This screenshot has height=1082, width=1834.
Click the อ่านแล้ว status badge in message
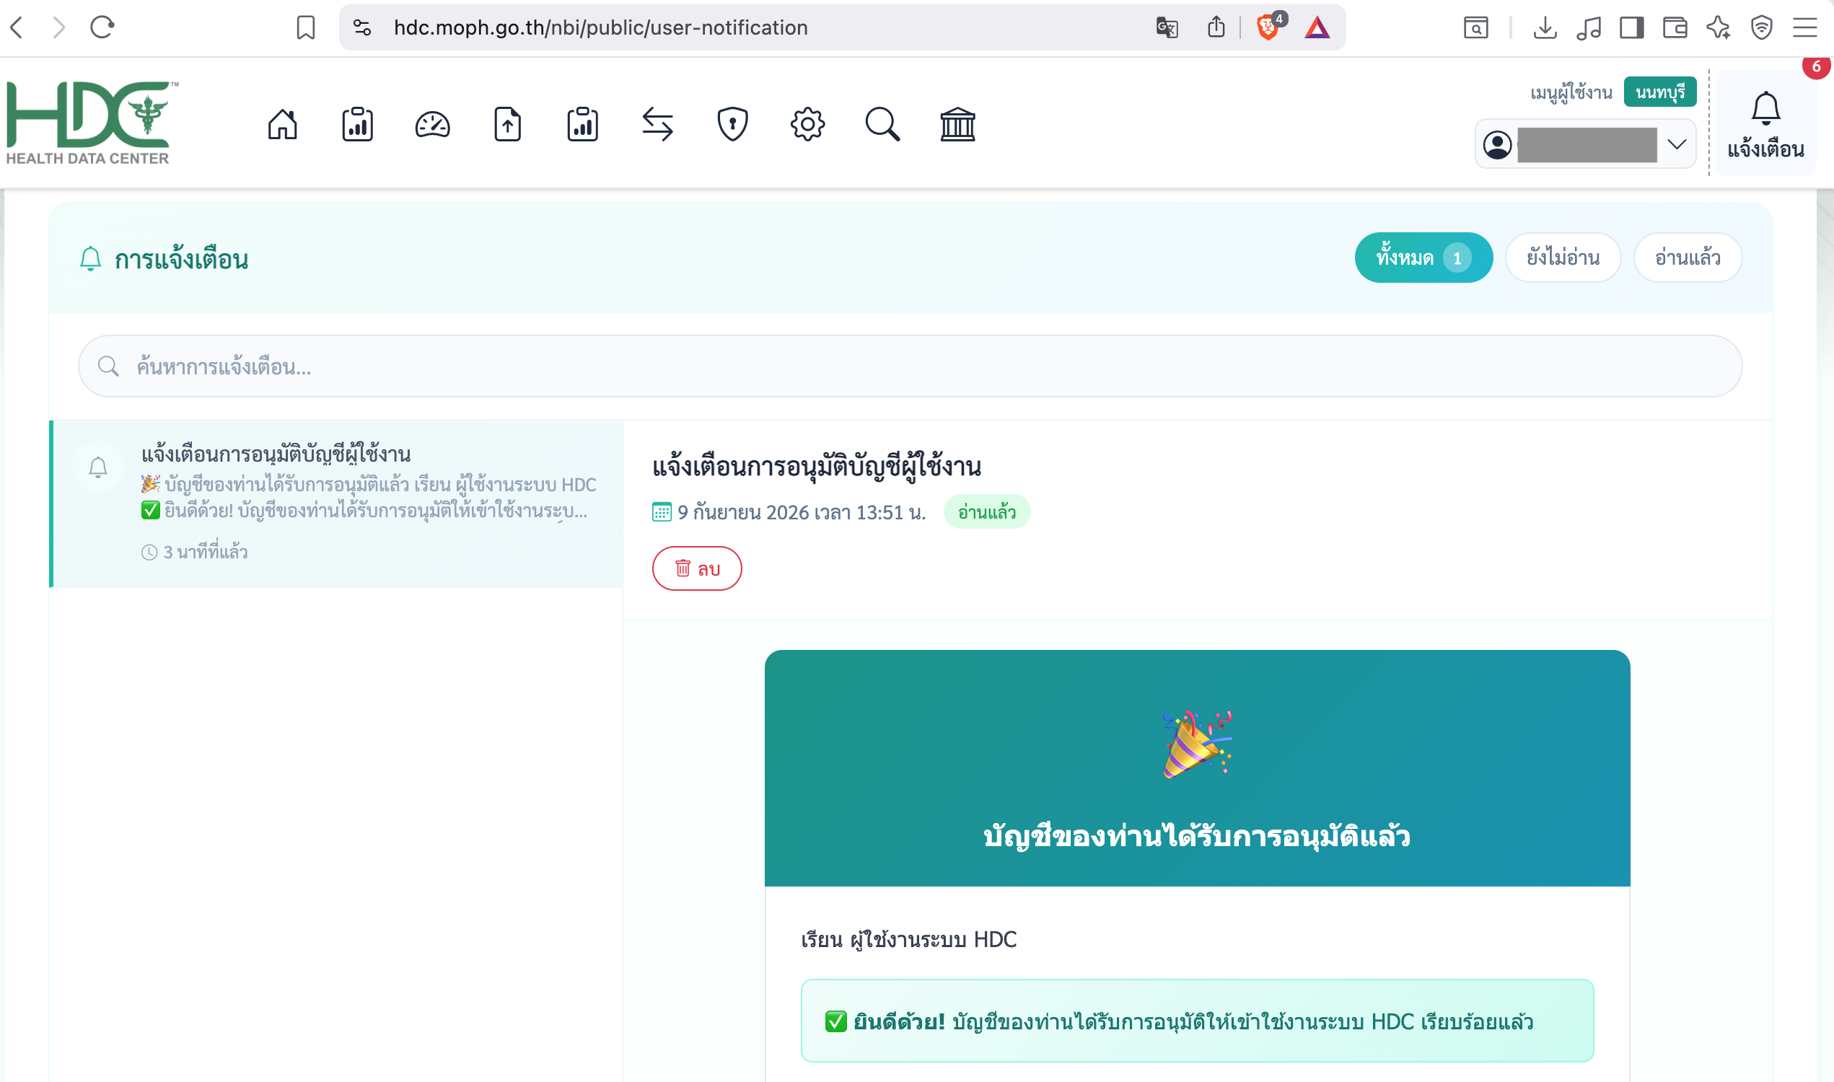coord(987,512)
